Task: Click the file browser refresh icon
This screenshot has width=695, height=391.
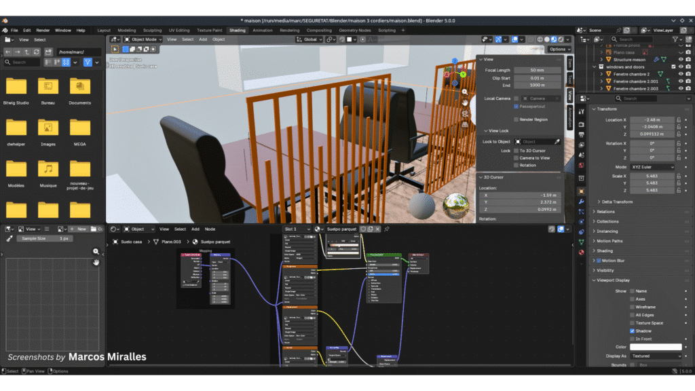Action: 37,52
